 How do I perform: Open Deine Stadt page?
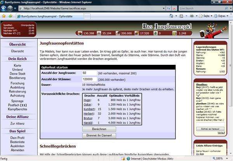[17, 74]
